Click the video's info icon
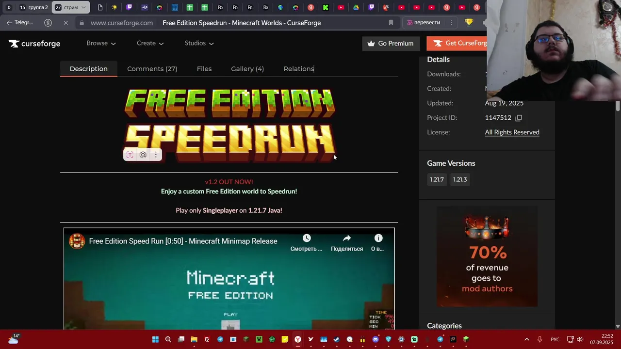 click(x=378, y=238)
